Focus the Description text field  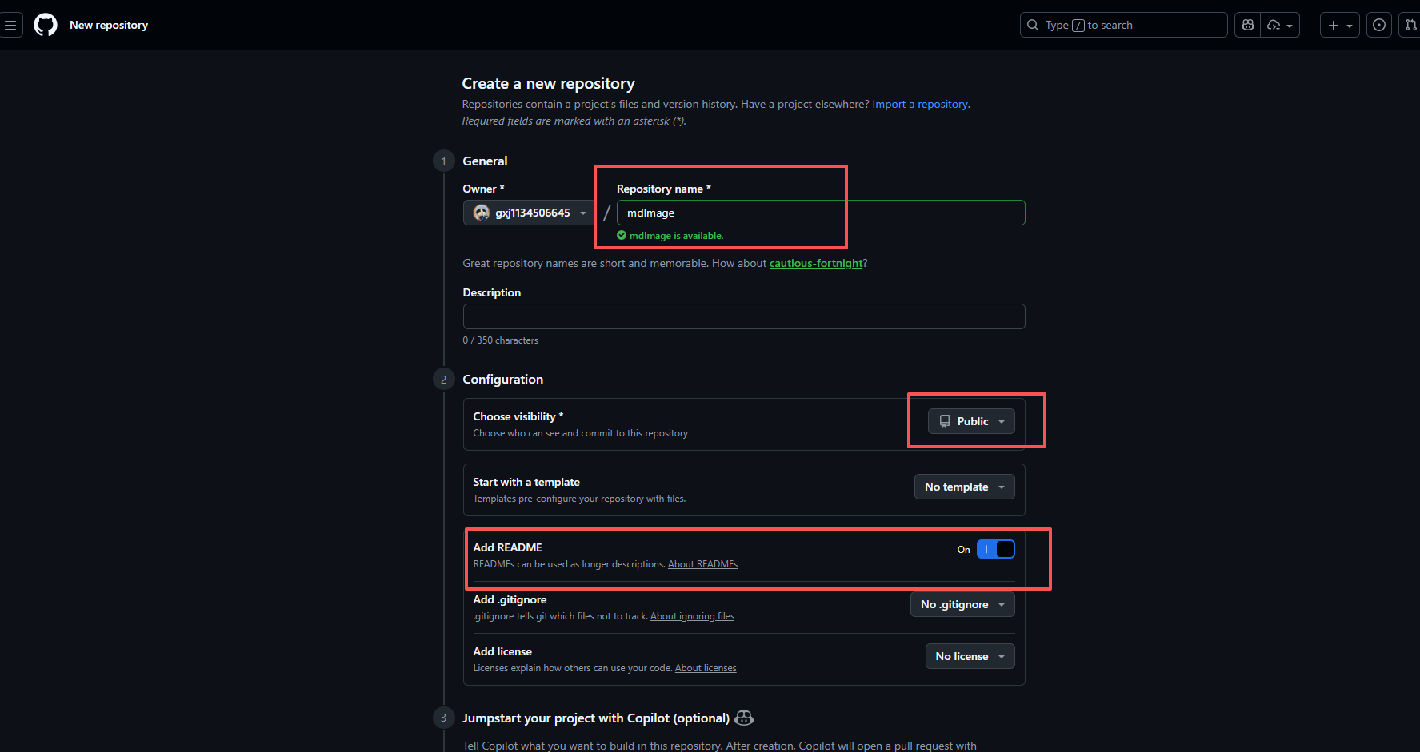point(743,316)
